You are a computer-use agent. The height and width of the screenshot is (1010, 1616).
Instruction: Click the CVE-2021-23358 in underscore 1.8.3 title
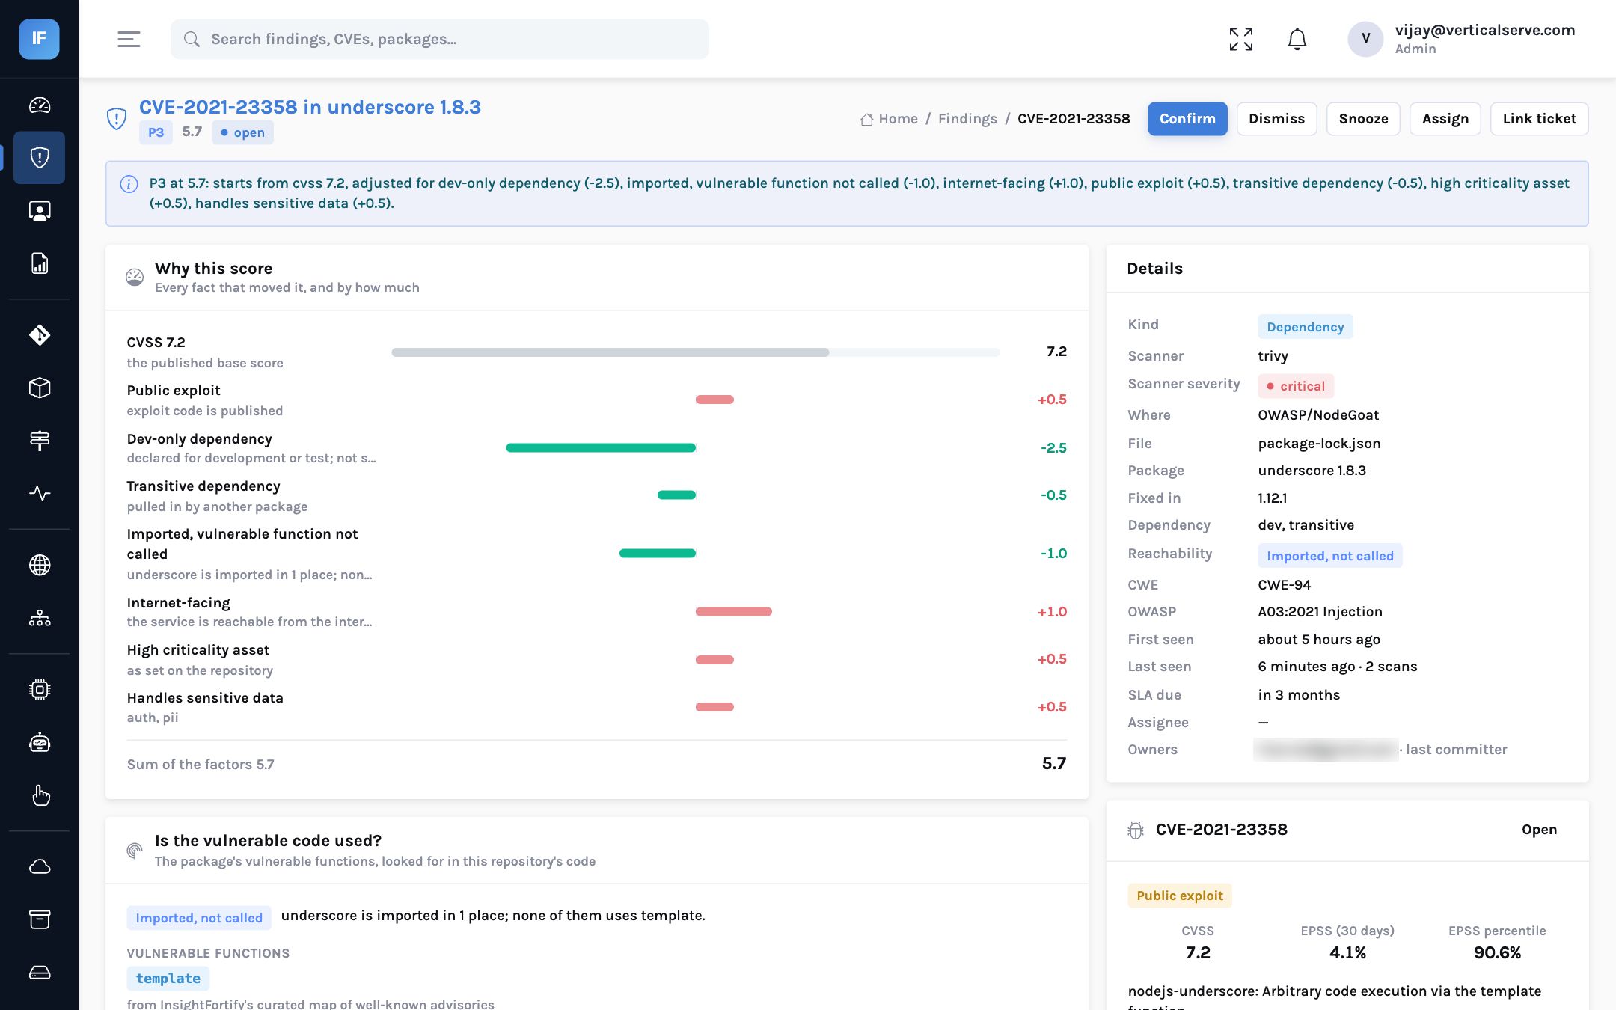pyautogui.click(x=310, y=107)
